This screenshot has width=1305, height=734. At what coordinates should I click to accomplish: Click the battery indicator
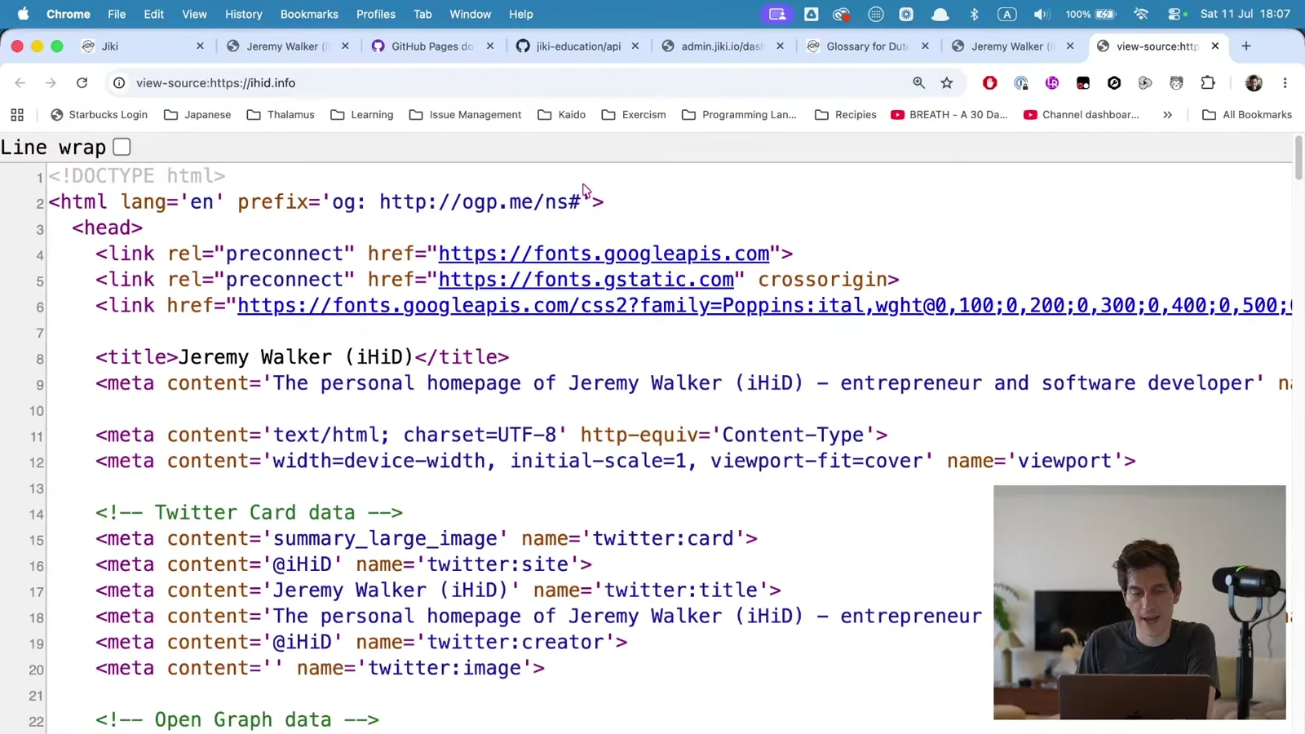(1090, 14)
